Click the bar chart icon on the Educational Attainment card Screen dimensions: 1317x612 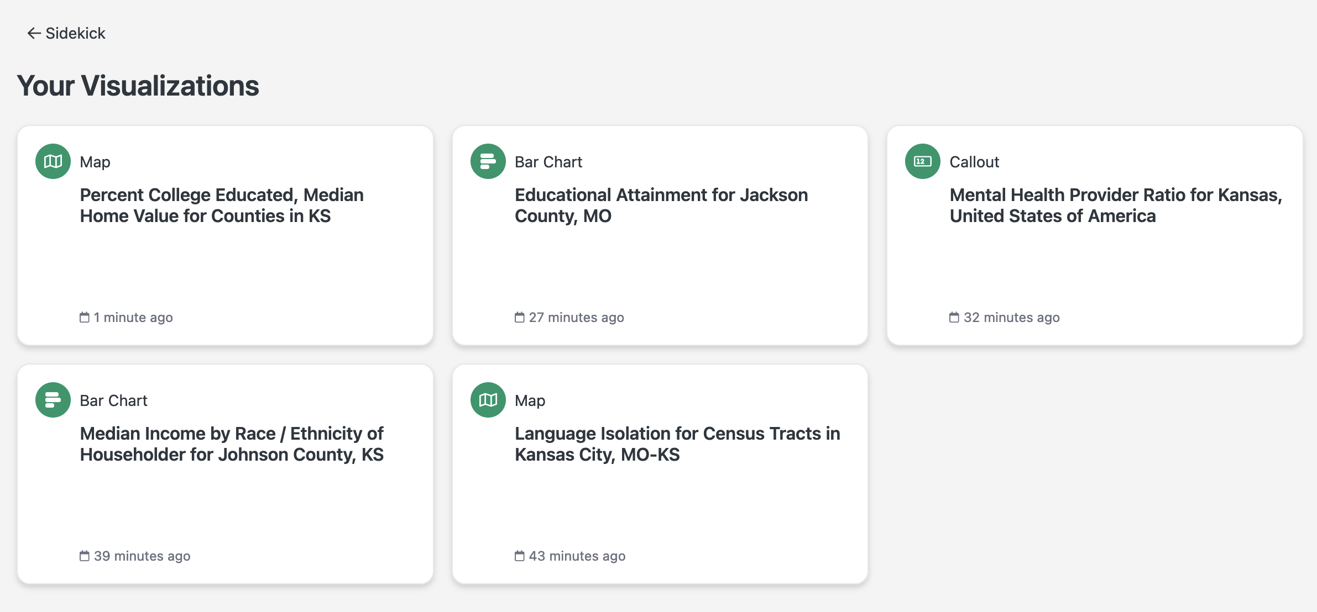(x=488, y=161)
